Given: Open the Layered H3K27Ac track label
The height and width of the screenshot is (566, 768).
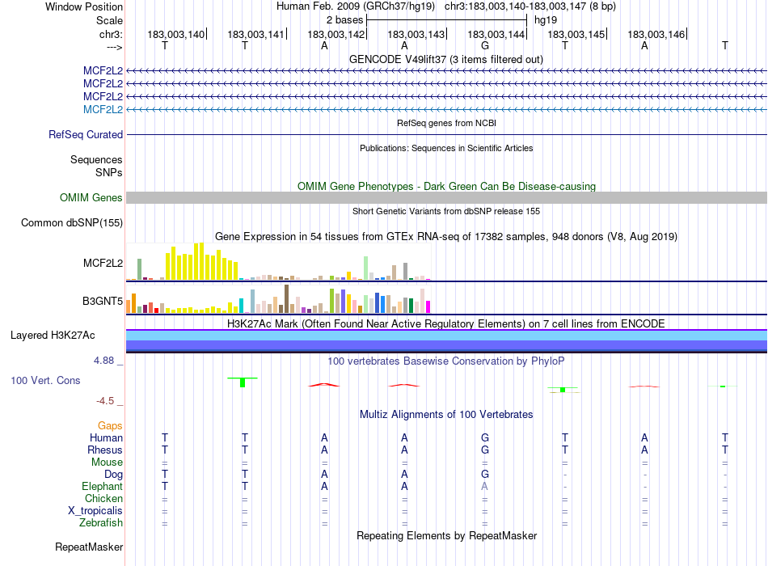Looking at the screenshot, I should pos(53,336).
